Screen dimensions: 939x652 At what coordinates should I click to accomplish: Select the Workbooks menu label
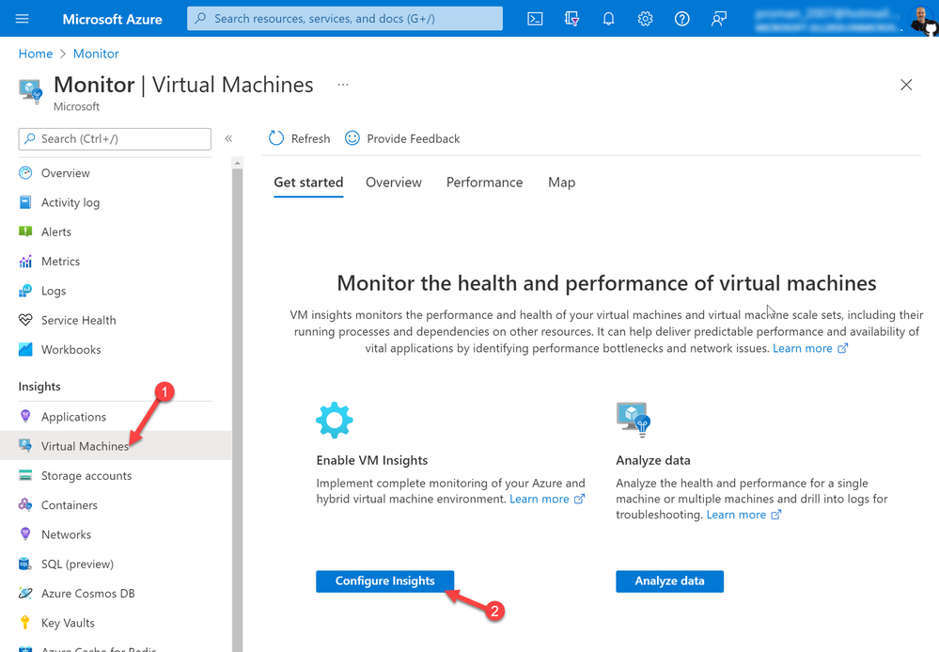coord(71,349)
